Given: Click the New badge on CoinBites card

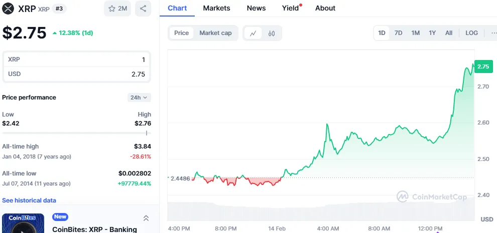Looking at the screenshot, I should [x=60, y=216].
